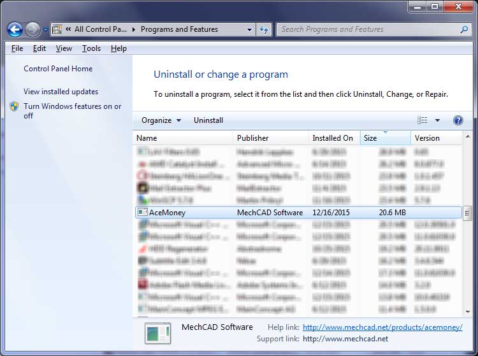
Task: Sort by the Name column header
Action: pyautogui.click(x=183, y=138)
